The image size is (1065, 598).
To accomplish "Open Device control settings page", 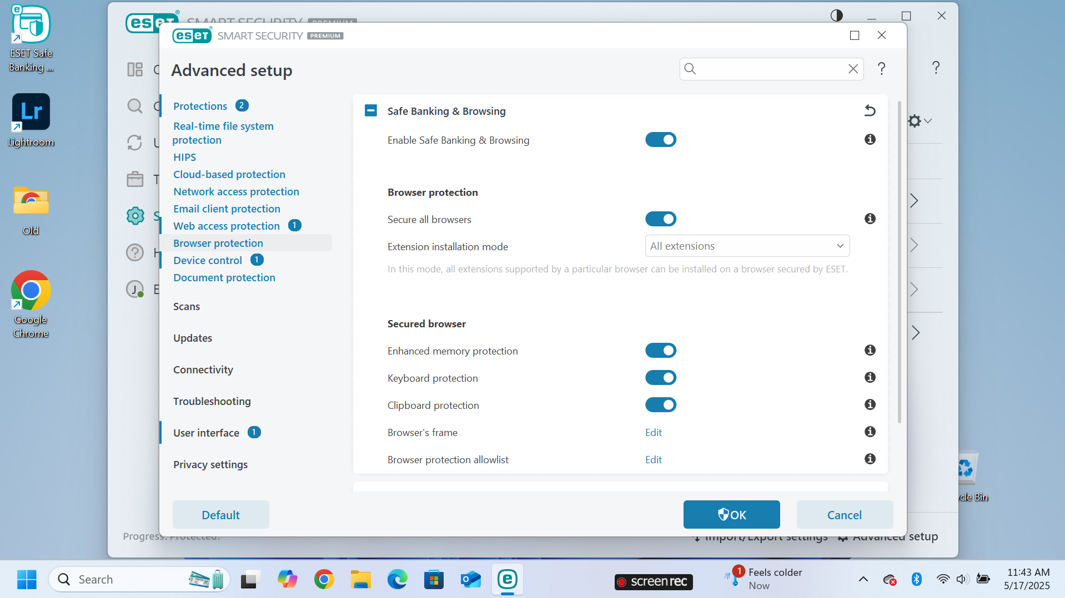I will [208, 261].
